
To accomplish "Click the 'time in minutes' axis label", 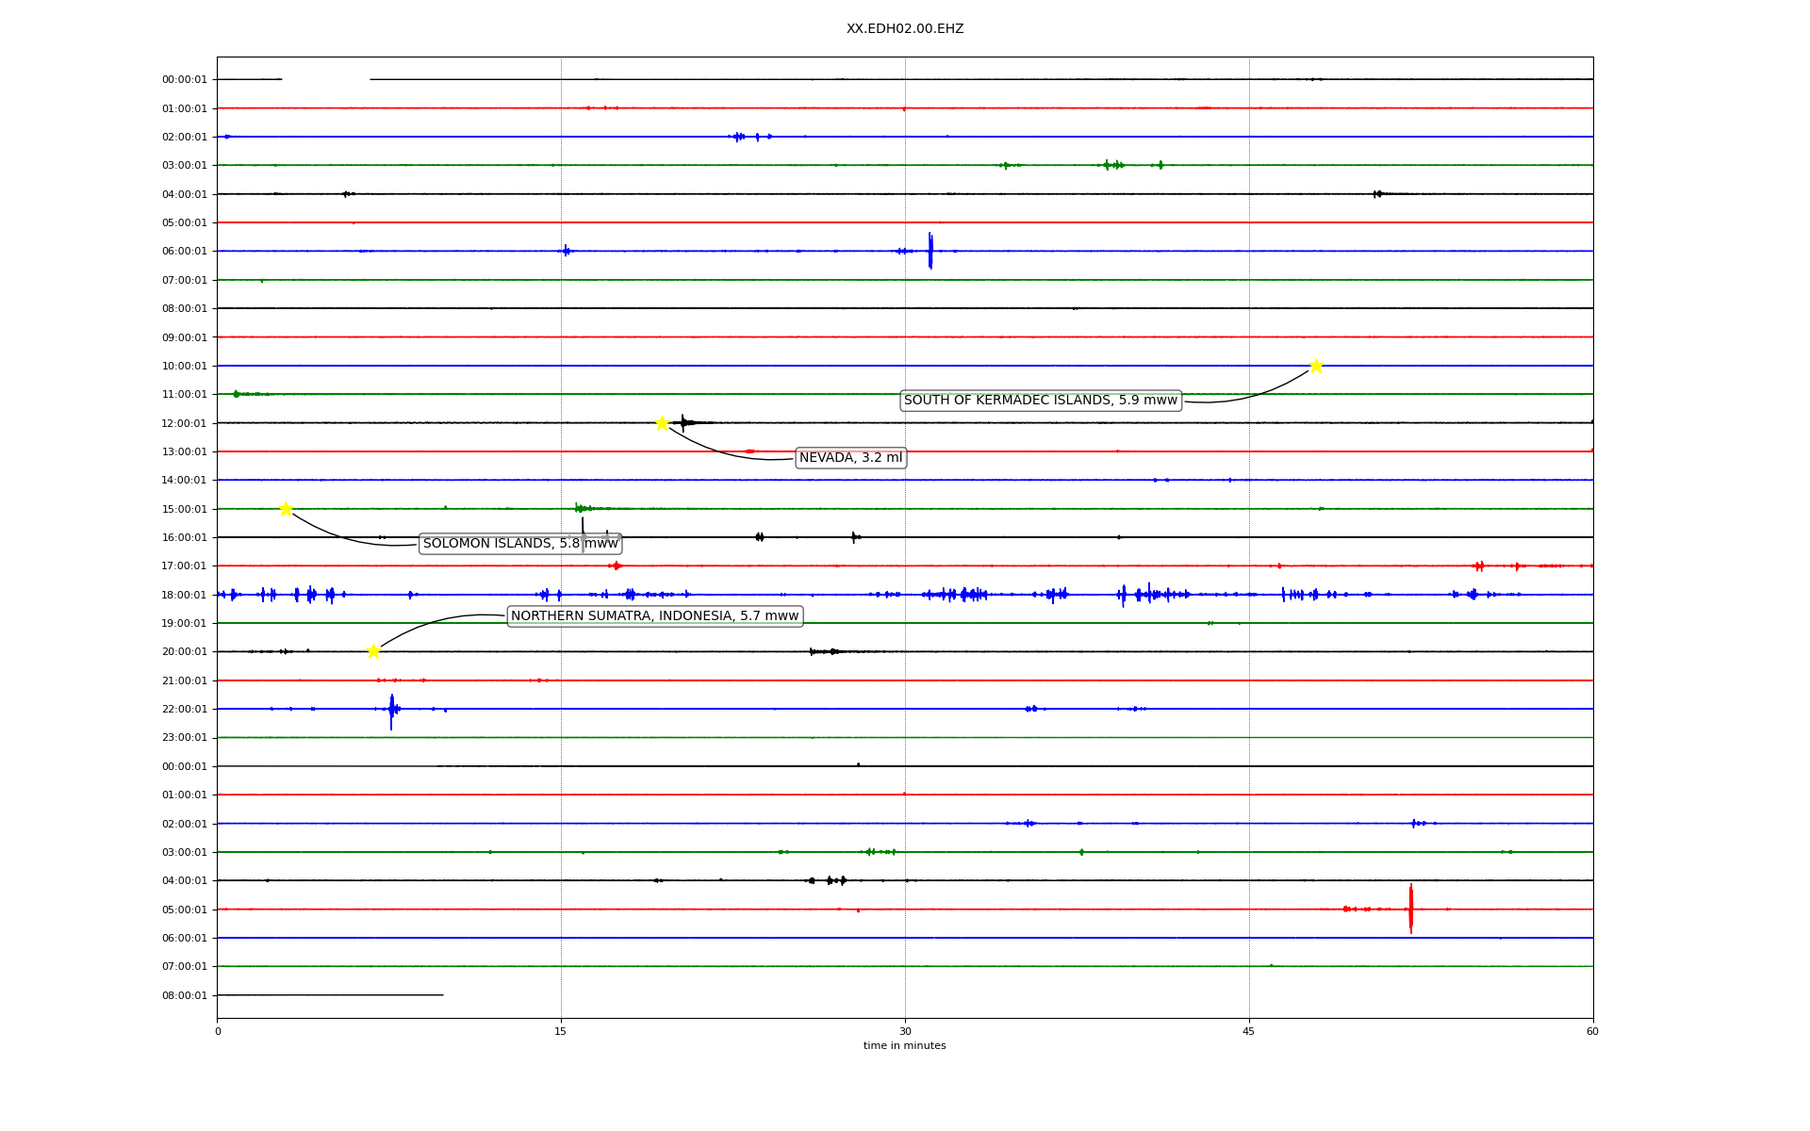I will pyautogui.click(x=904, y=1045).
